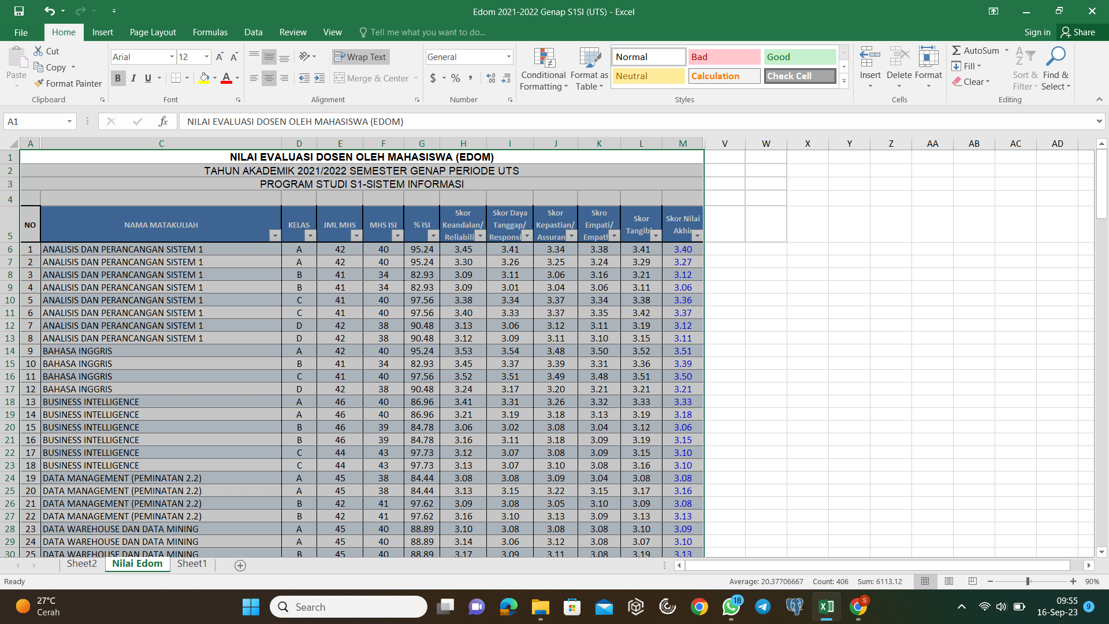Click the Undo arrow icon

(50, 11)
